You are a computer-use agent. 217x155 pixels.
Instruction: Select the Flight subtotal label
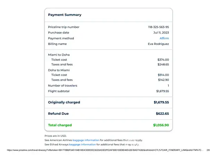(59, 91)
